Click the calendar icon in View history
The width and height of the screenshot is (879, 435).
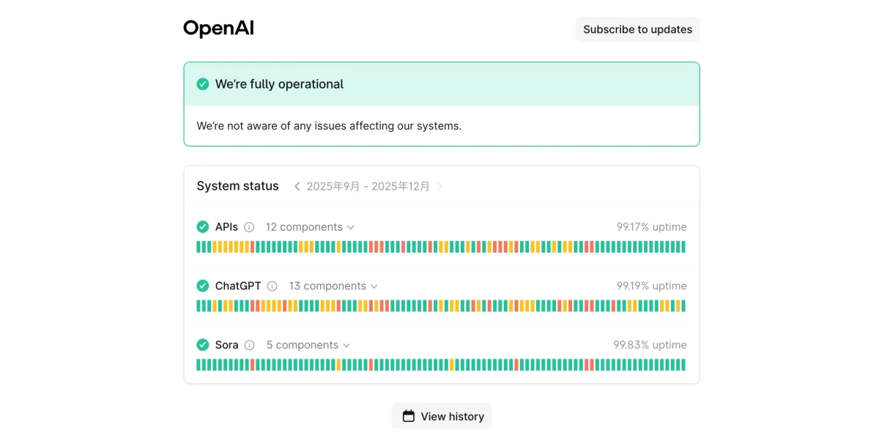coord(409,416)
